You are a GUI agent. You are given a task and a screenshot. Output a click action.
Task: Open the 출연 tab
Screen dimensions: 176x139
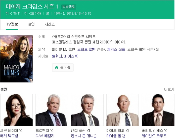[x=31, y=24]
